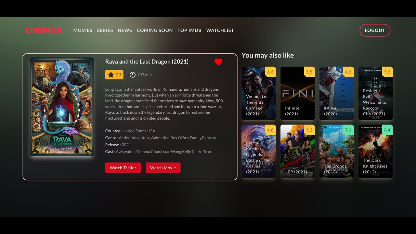This screenshot has height=234, width=416.
Task: Click the star rating 7.3 badge
Action: point(114,75)
